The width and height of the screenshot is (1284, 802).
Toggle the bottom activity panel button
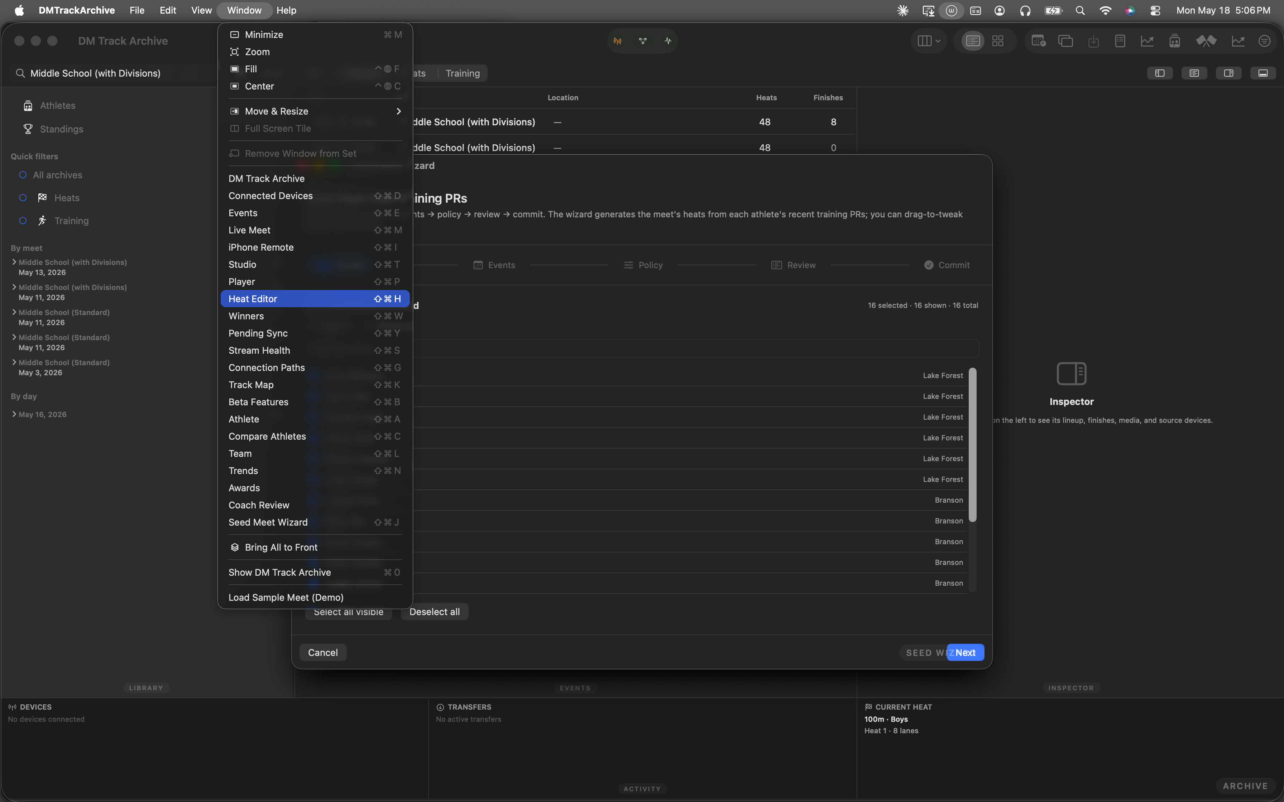[x=1263, y=73]
